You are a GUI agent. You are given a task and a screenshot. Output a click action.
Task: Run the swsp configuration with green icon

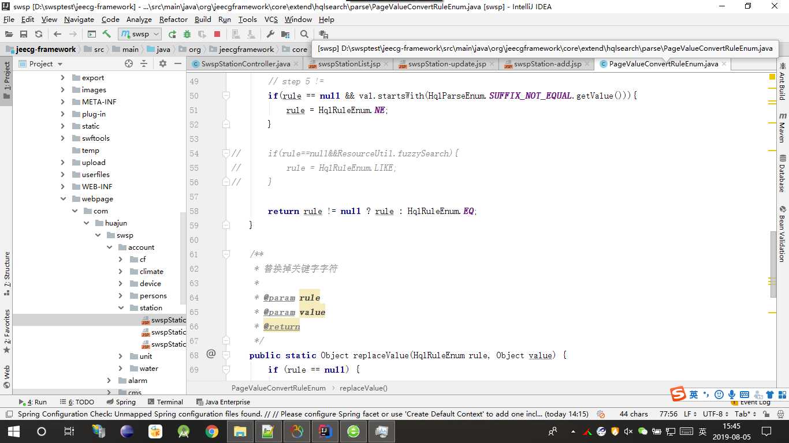pos(172,34)
